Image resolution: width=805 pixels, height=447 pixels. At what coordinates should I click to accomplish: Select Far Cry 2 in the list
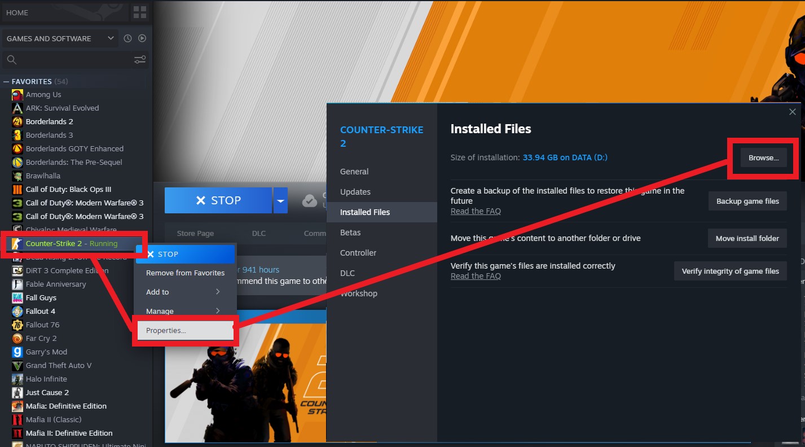pos(41,339)
